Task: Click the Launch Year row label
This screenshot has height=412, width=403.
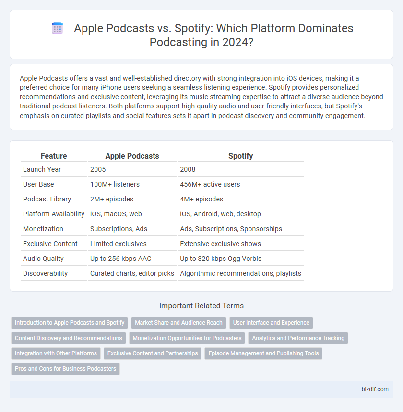Action: coord(54,169)
